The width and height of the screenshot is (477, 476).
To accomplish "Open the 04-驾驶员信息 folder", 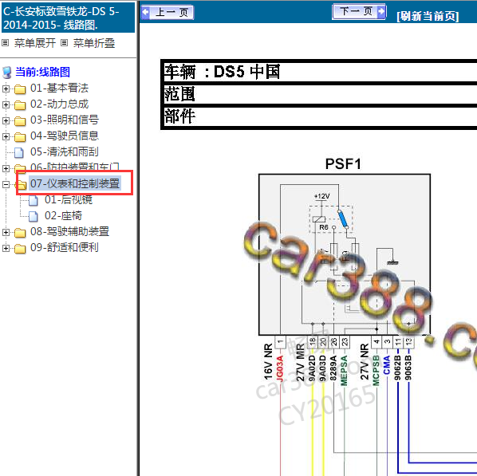I will pyautogui.click(x=65, y=136).
